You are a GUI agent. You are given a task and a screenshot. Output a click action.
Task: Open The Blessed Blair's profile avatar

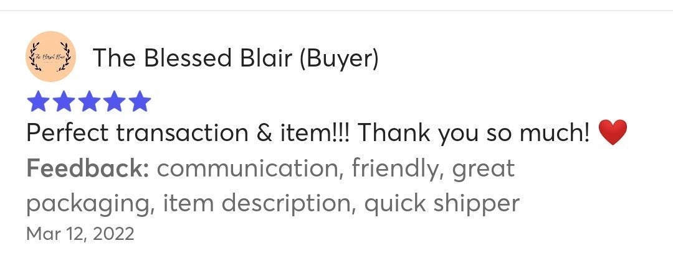click(51, 57)
